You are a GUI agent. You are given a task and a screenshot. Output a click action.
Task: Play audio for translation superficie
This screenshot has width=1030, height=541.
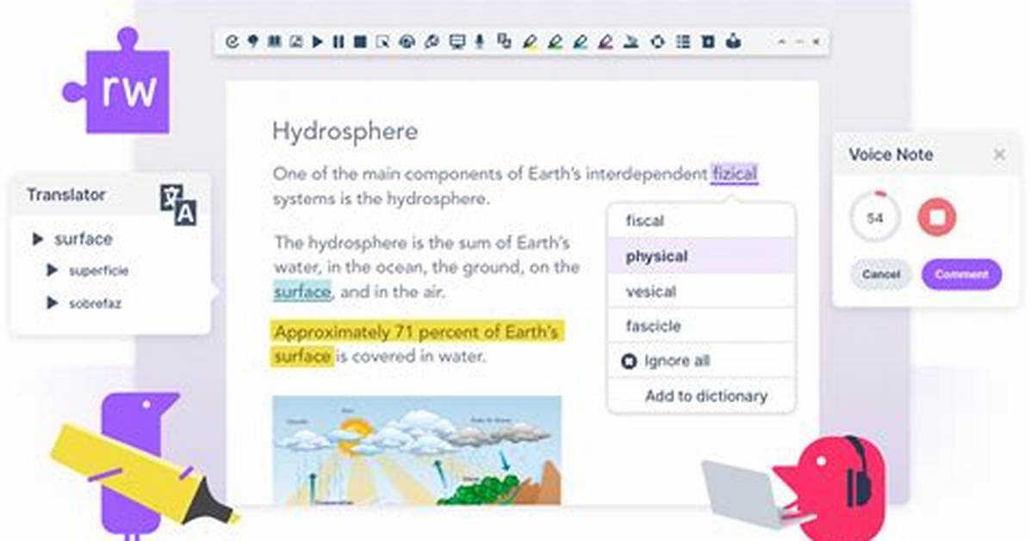pyautogui.click(x=52, y=270)
